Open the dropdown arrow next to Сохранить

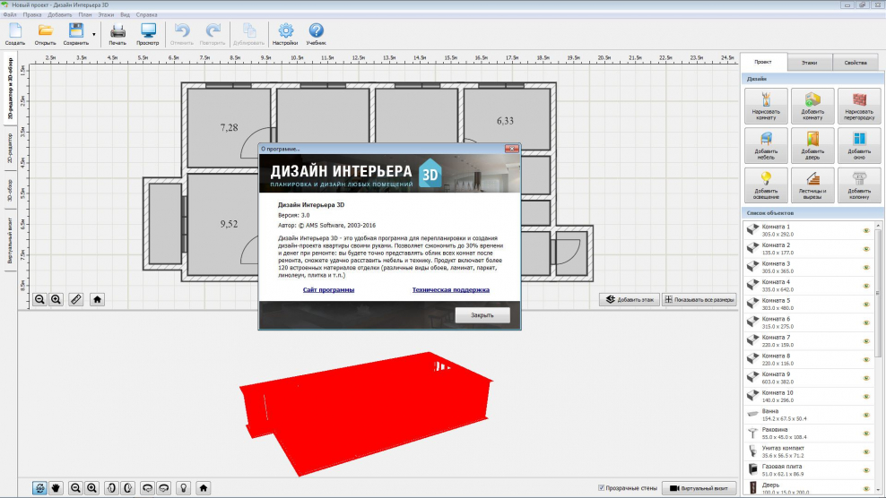(x=94, y=34)
